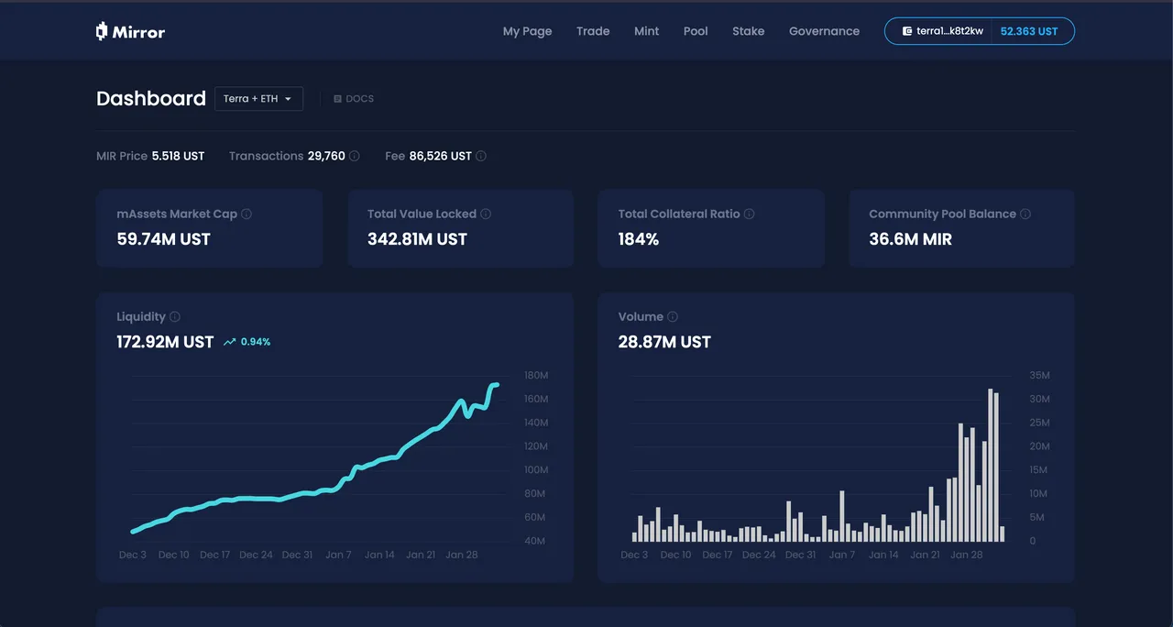Image resolution: width=1173 pixels, height=627 pixels.
Task: Click the MIR Price 5.518 UST value
Action: click(178, 156)
